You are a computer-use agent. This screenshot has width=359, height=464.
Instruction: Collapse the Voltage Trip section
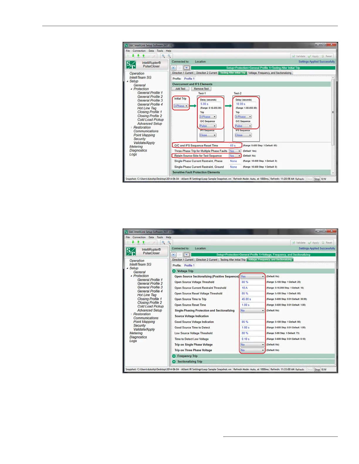click(174, 271)
